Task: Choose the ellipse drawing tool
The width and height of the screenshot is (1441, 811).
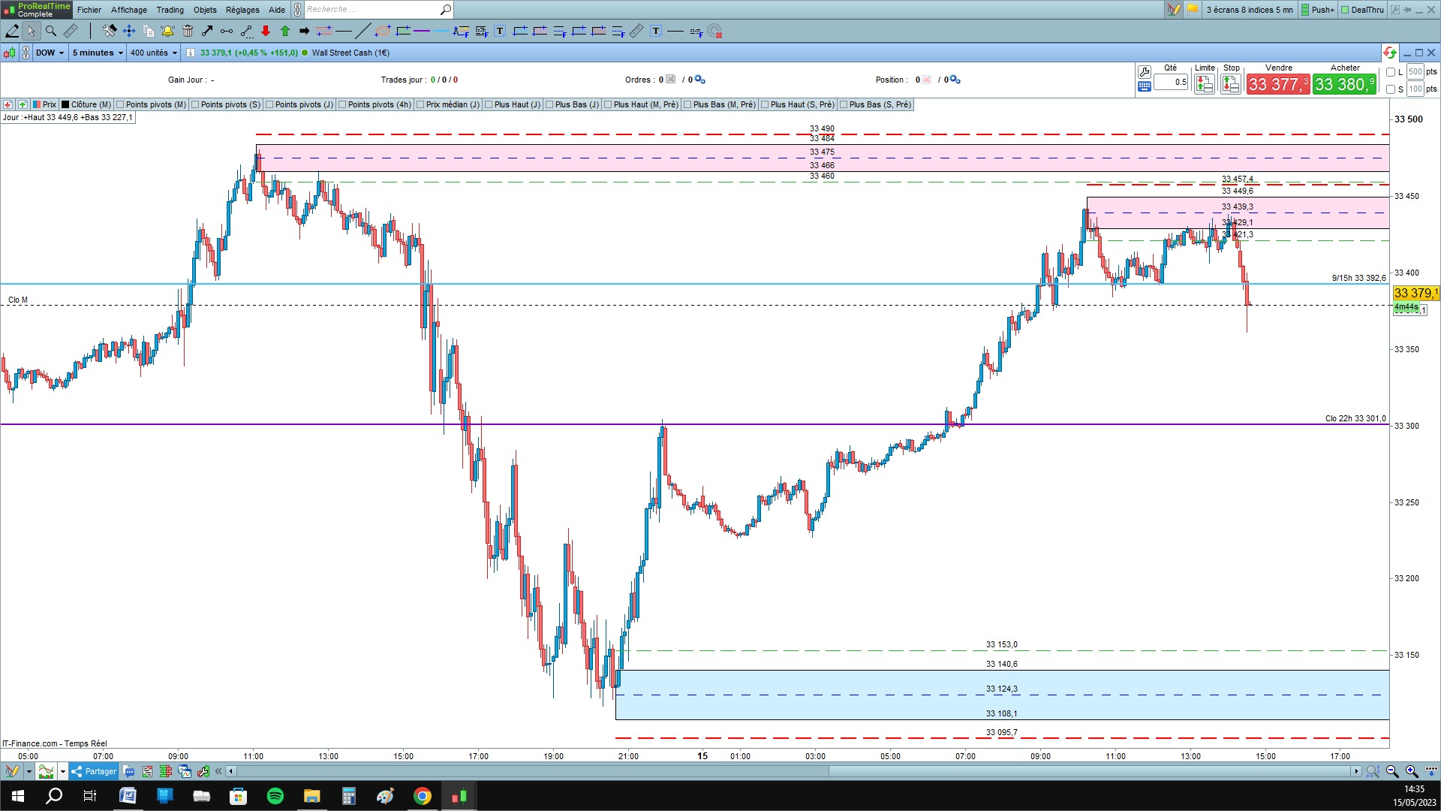Action: pos(382,31)
